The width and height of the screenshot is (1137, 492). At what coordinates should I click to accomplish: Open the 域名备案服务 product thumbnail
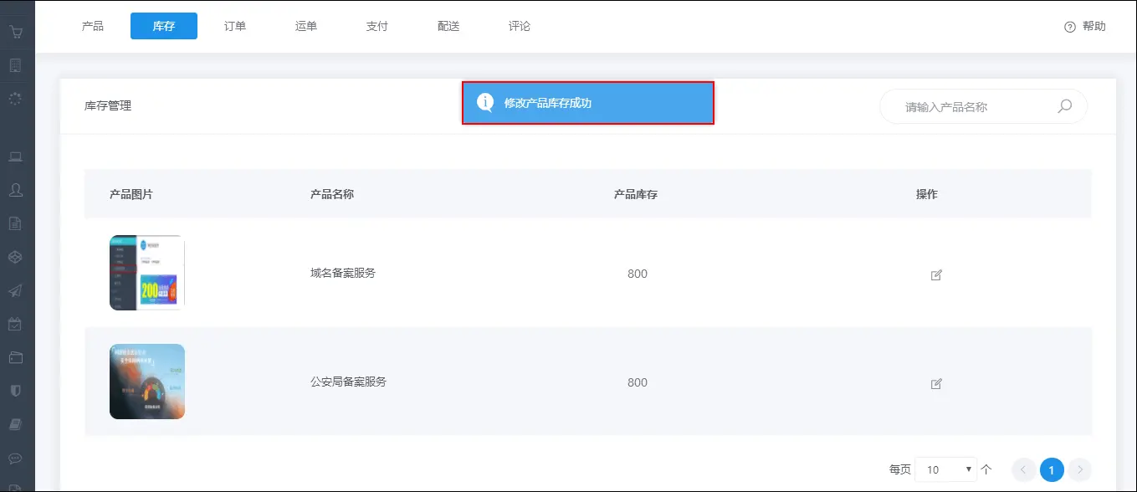147,273
